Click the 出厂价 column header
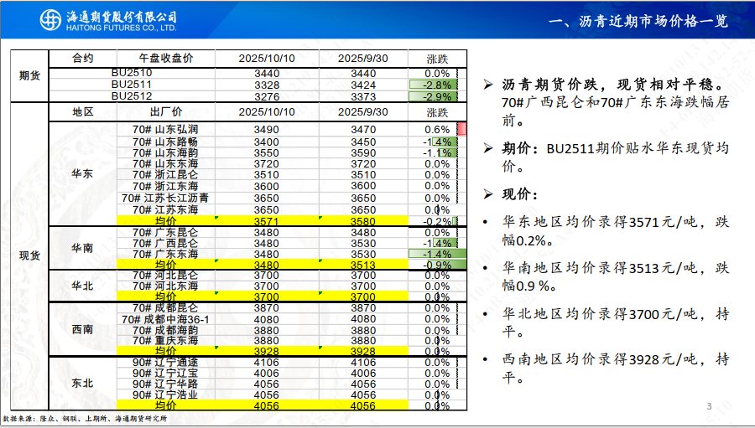The height and width of the screenshot is (428, 755). pos(165,111)
